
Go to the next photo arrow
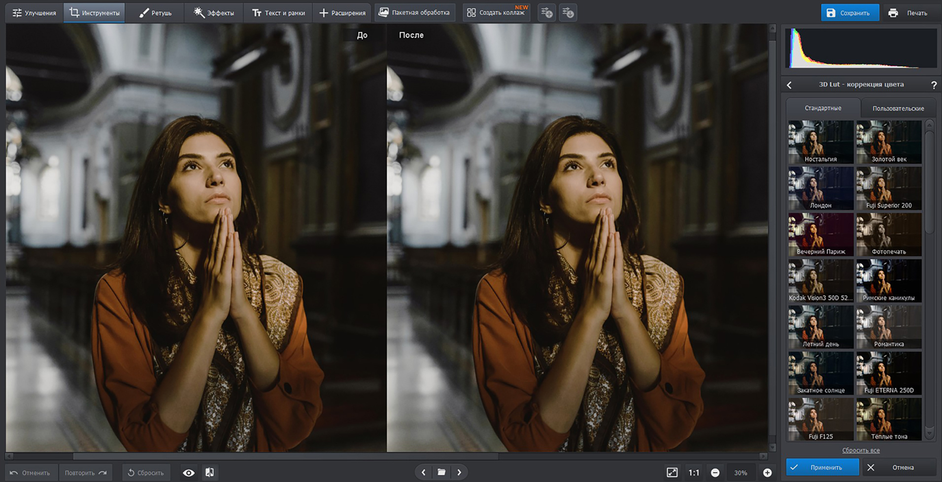(459, 472)
